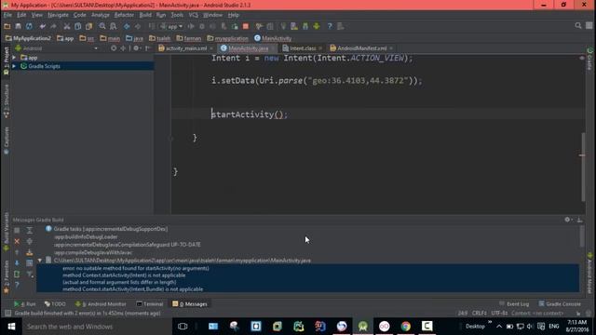Click the Messages panel settings gear icon
This screenshot has width=596, height=335.
pos(567,220)
